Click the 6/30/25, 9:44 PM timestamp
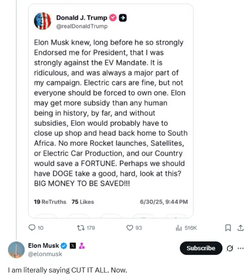249x278 pixels. tap(164, 202)
